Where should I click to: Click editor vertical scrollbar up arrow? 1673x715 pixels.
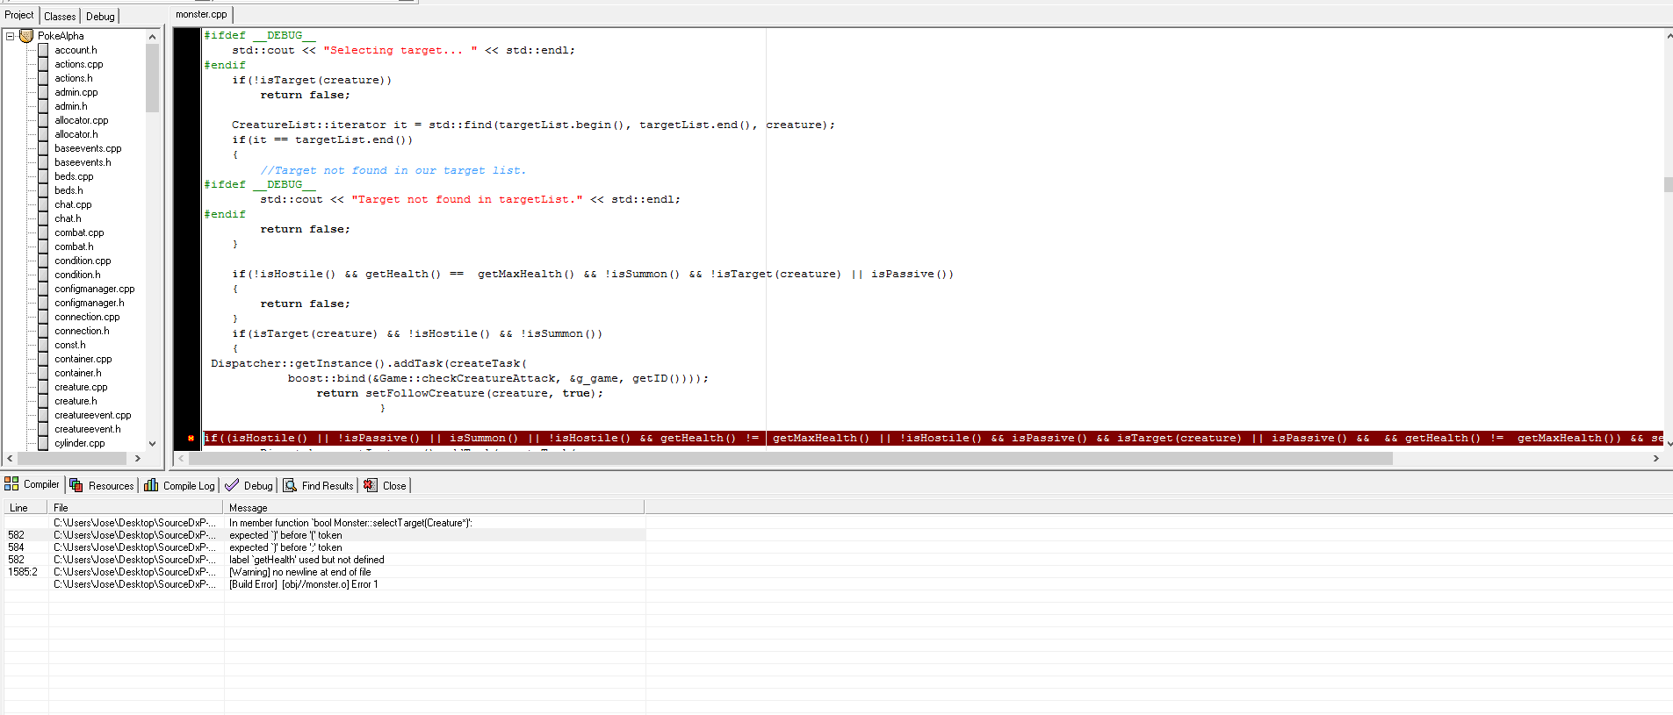coord(1669,36)
